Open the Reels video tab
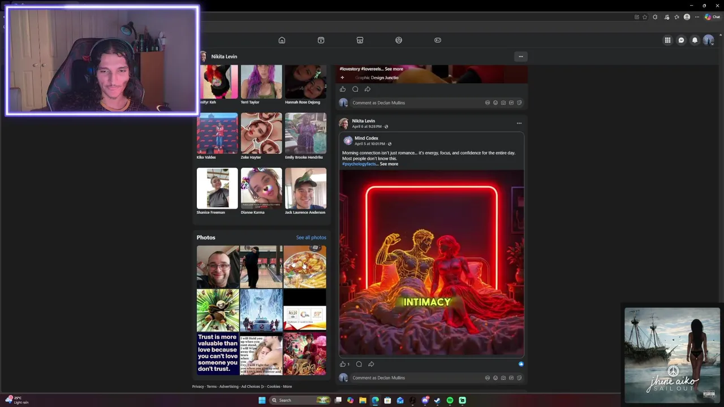This screenshot has width=724, height=407. 321,40
